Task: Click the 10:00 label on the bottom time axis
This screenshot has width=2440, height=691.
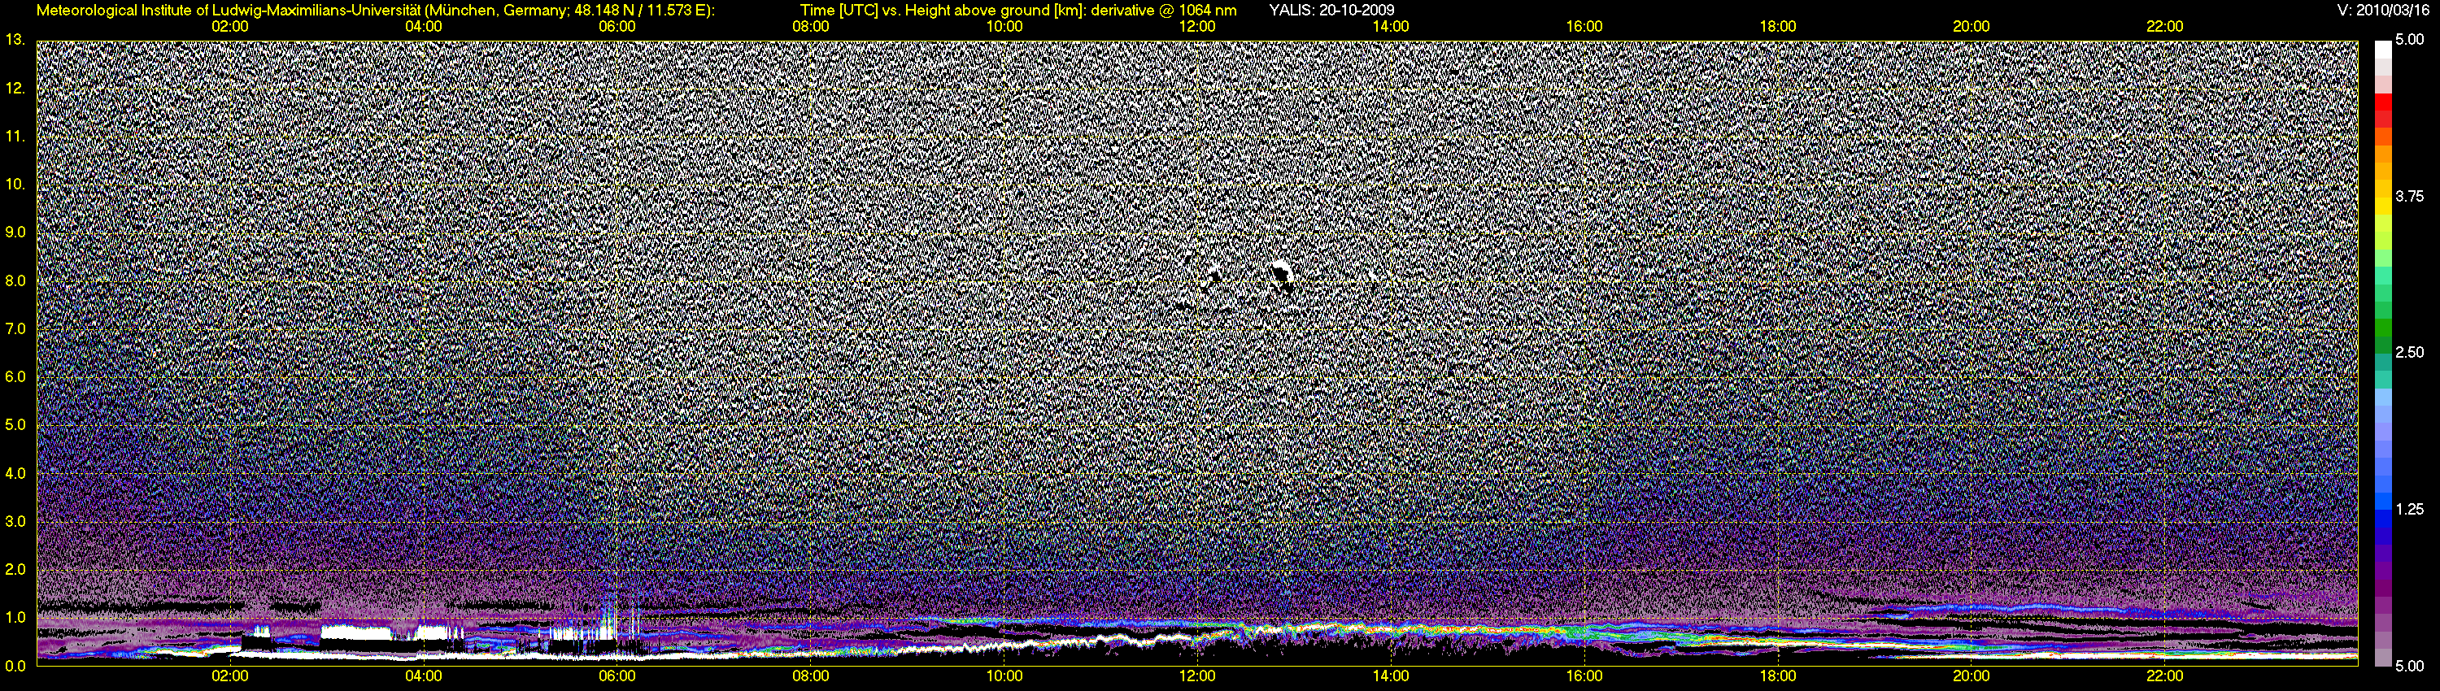Action: [1004, 676]
